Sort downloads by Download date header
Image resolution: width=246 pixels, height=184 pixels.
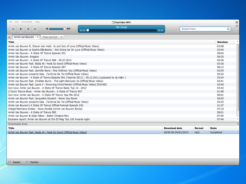(178, 128)
